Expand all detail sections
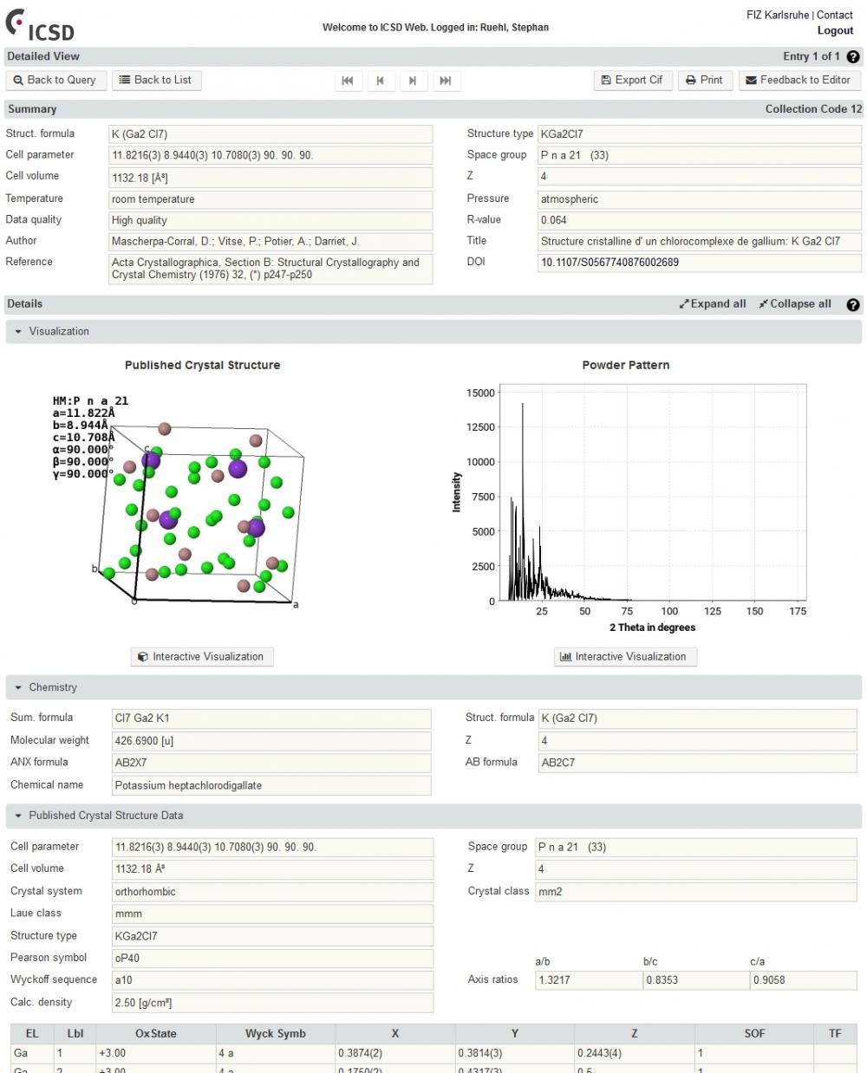 [713, 304]
